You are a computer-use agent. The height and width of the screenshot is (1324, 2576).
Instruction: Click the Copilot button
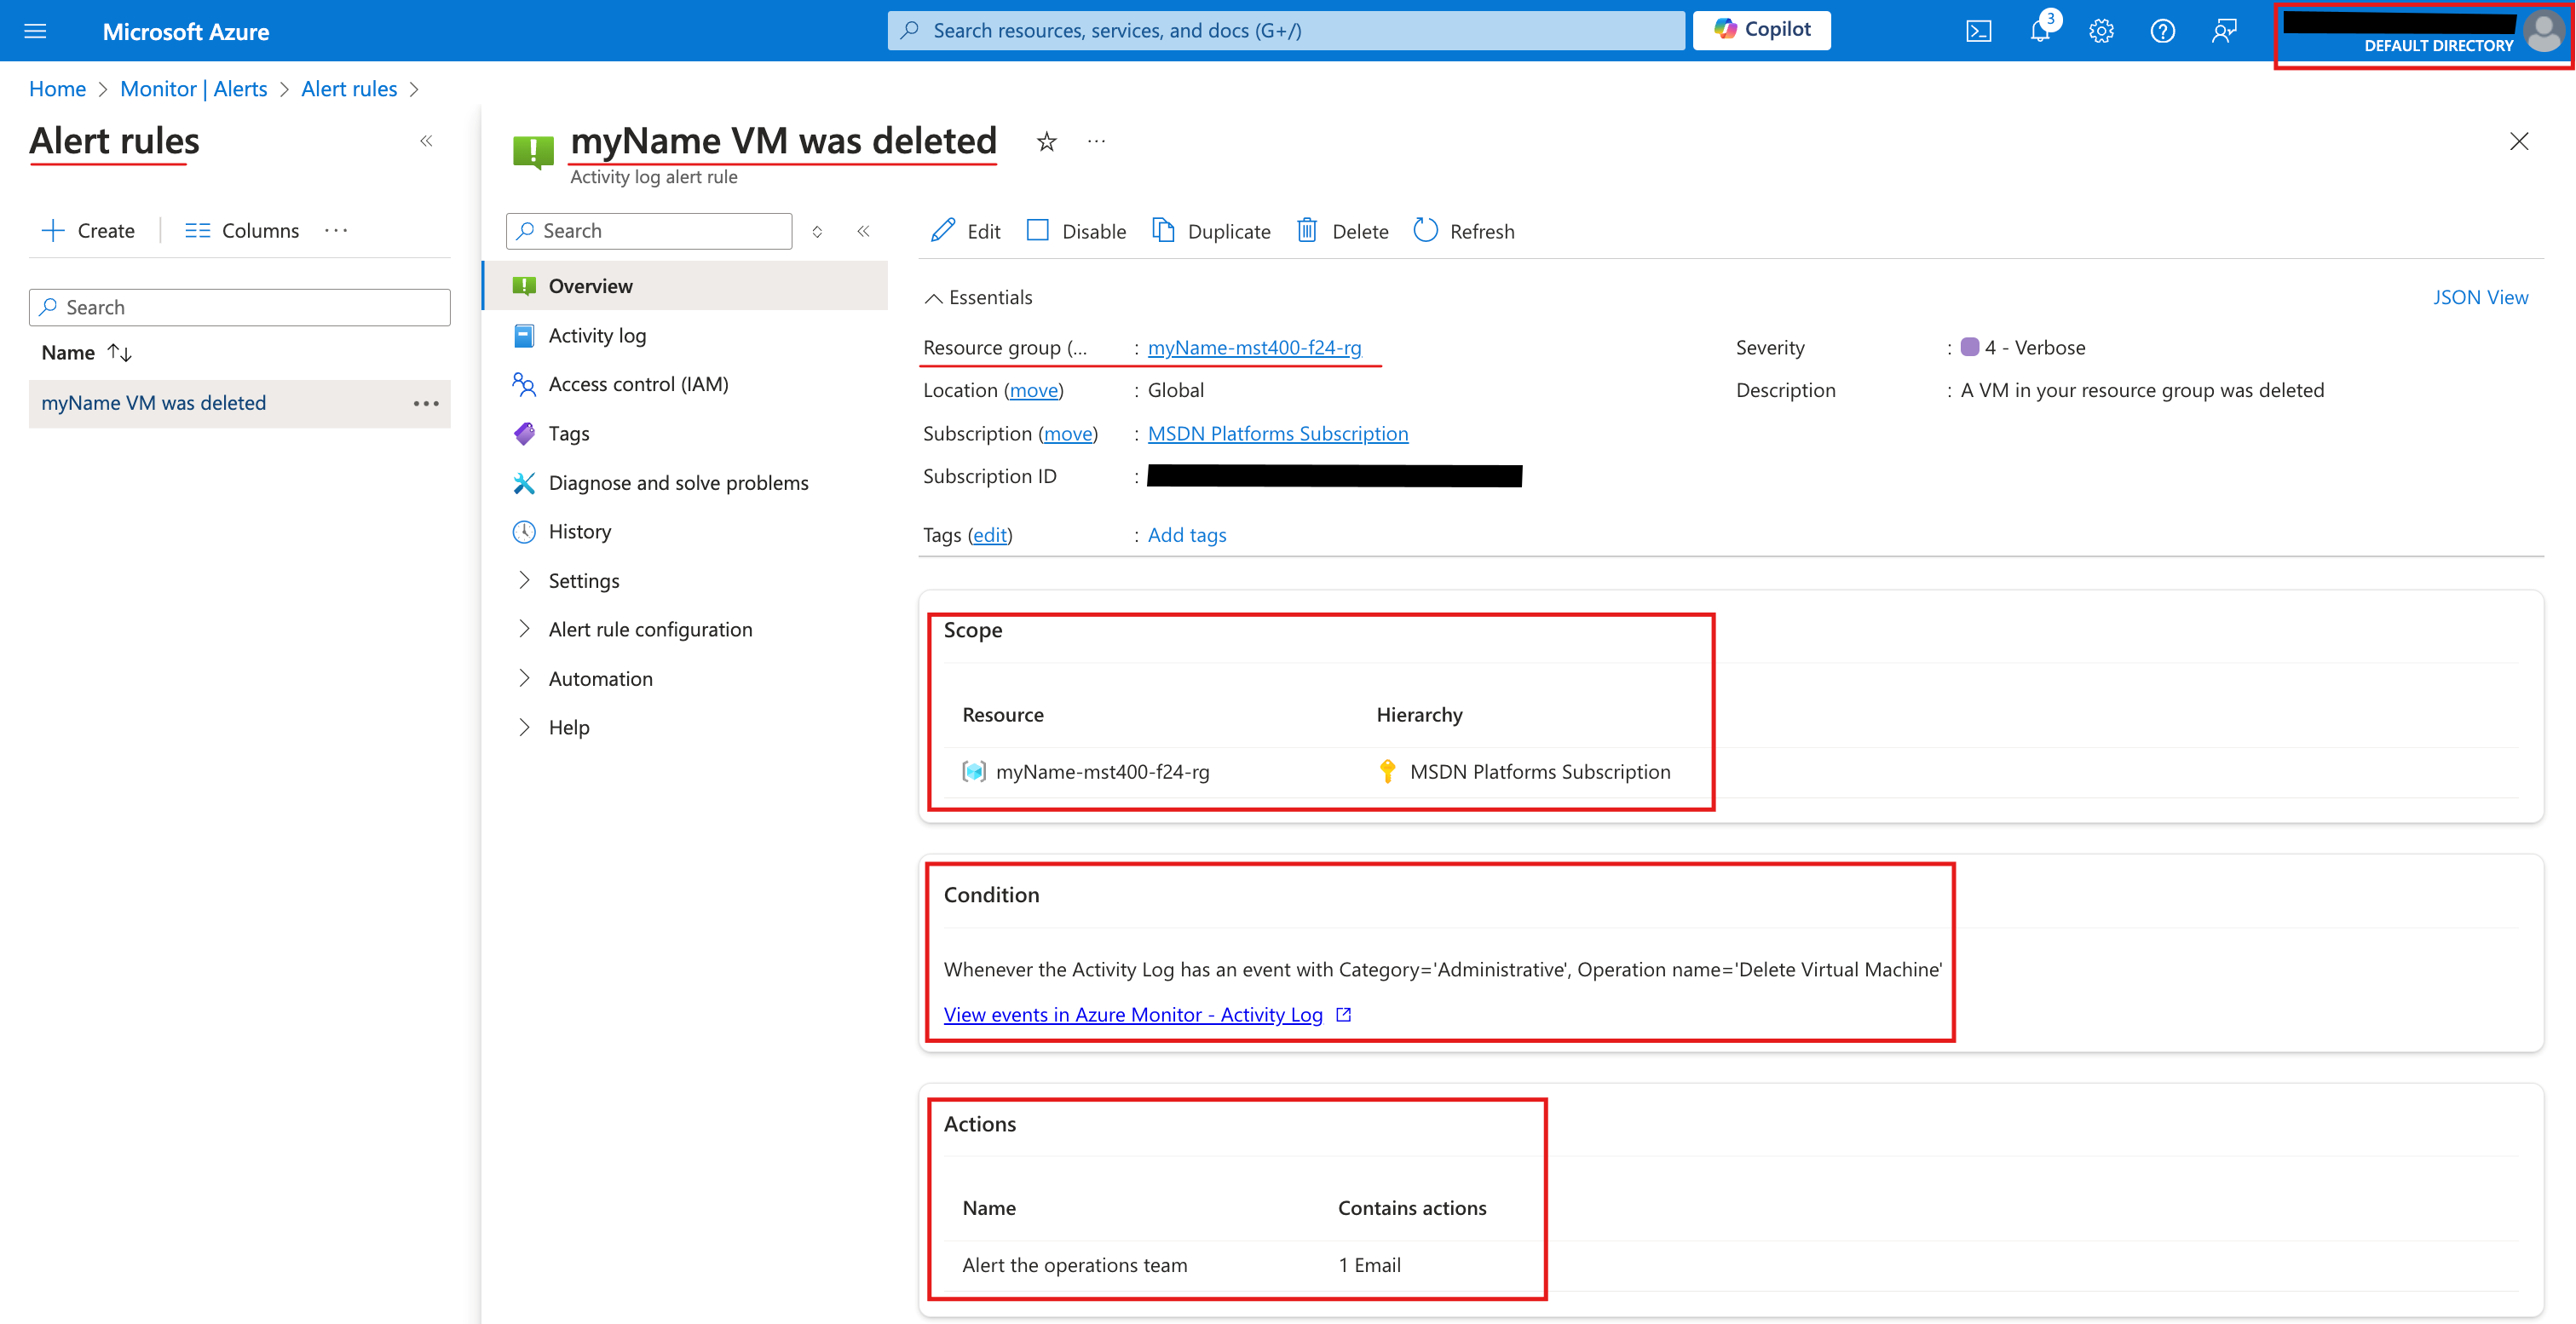click(1761, 30)
